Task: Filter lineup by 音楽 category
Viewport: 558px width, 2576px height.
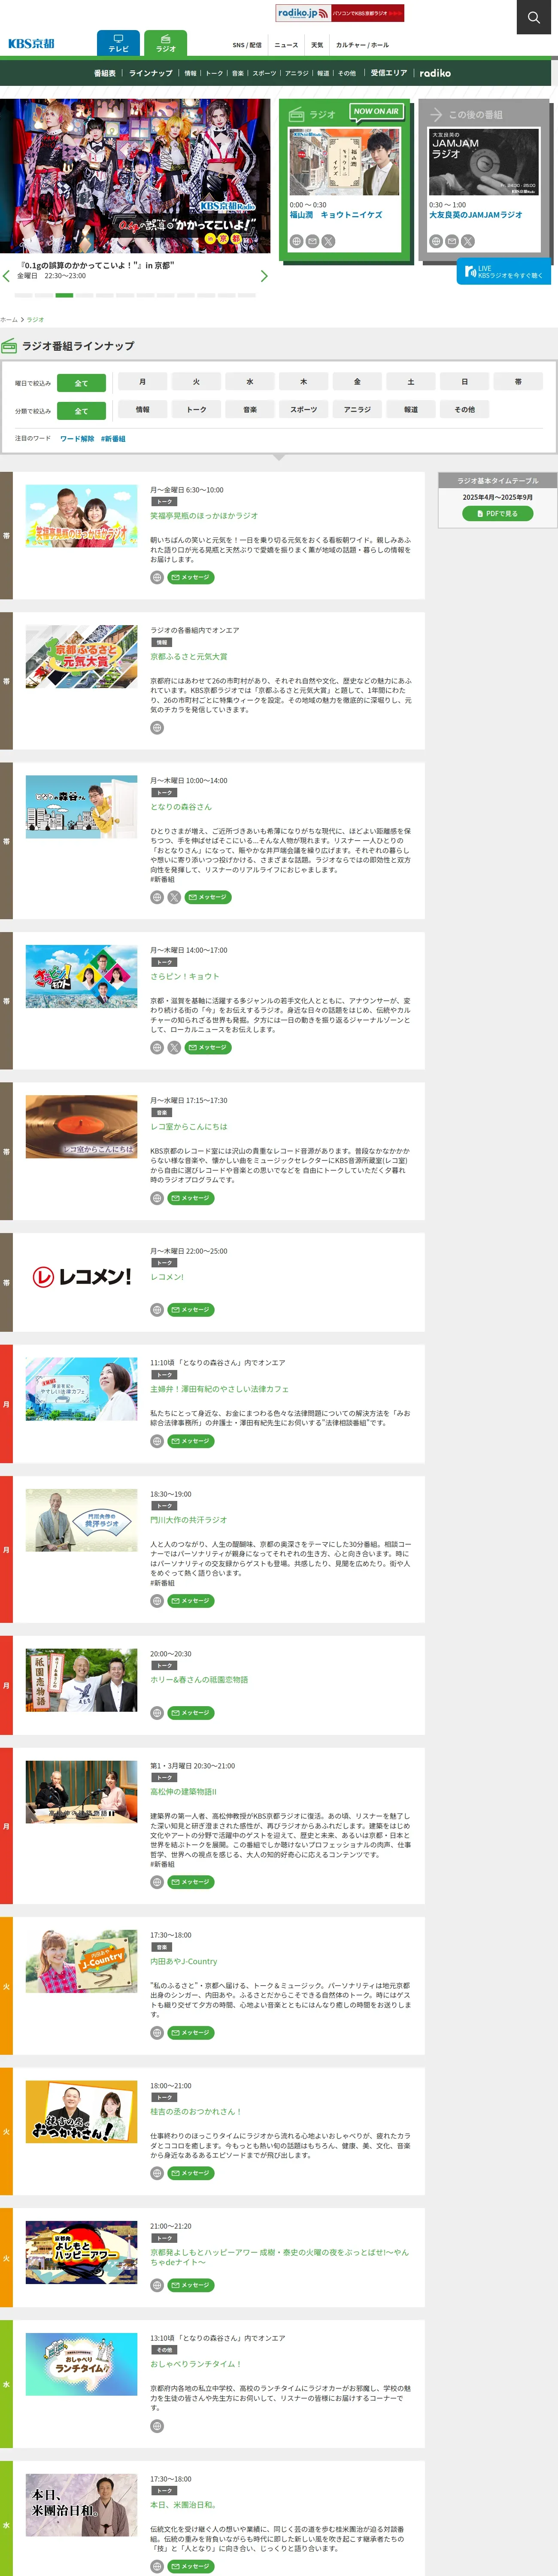Action: (x=250, y=409)
